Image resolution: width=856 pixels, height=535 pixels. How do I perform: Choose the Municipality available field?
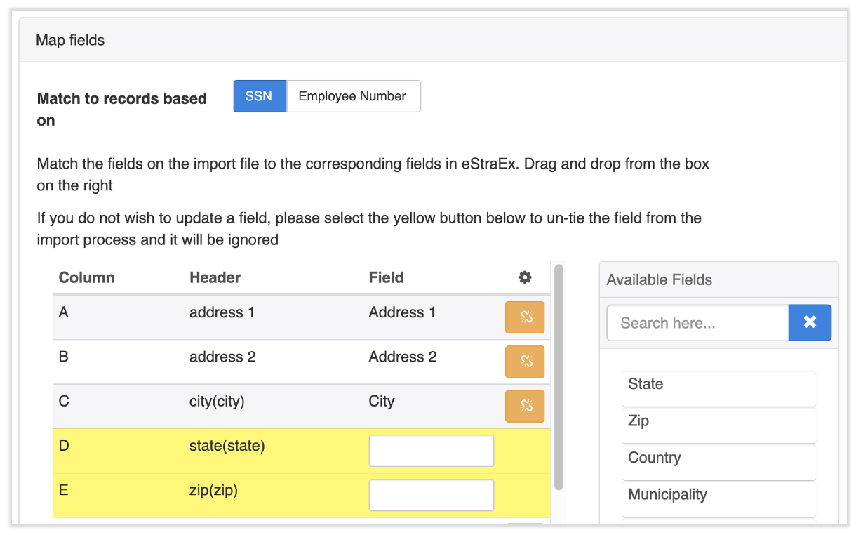[x=718, y=496]
